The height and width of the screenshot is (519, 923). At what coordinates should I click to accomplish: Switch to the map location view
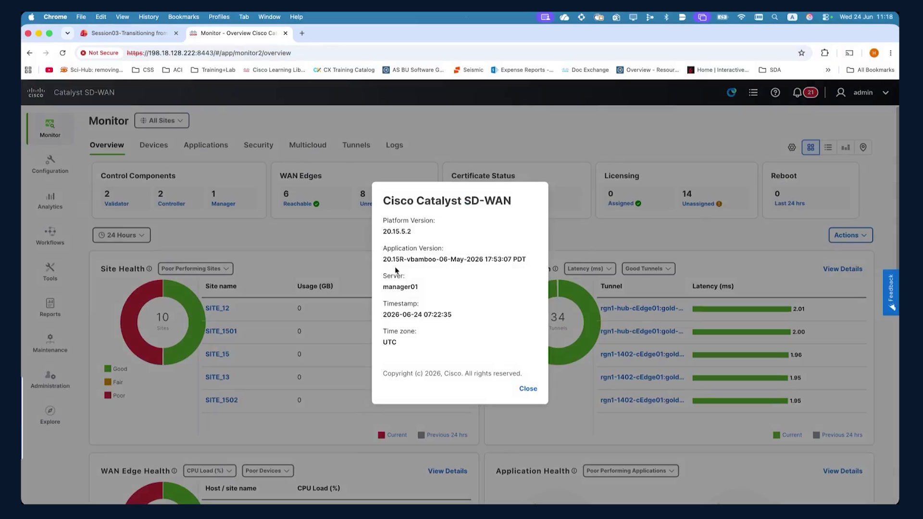[863, 148]
